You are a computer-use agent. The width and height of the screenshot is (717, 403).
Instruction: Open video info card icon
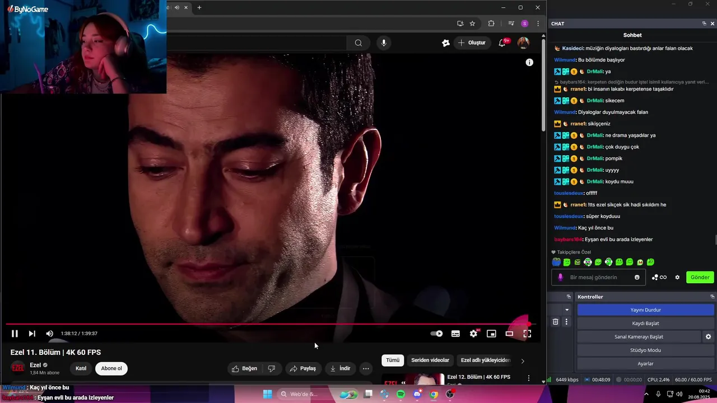point(529,62)
